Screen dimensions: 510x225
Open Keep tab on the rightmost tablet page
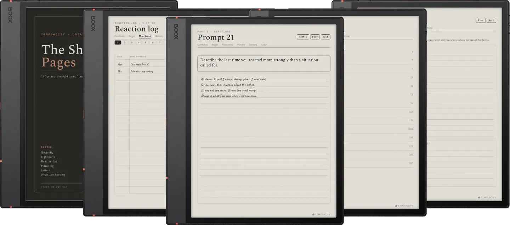(x=430, y=28)
